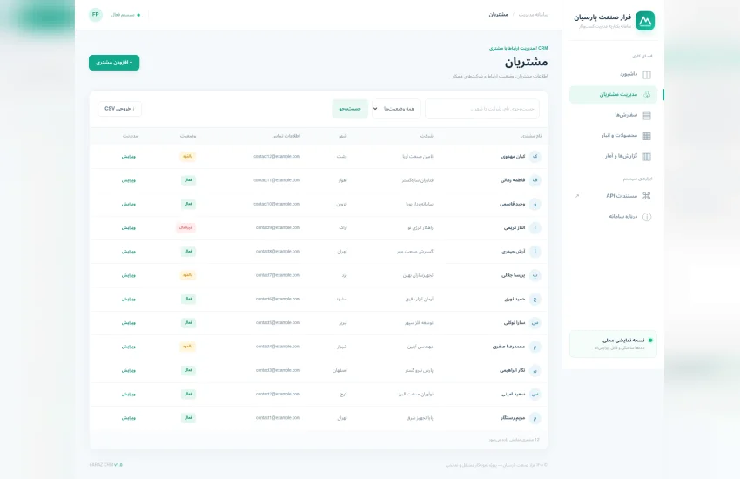Click the avatar circle of نگار ابراهیمی
Viewport: 740px width, 479px height.
tap(535, 370)
